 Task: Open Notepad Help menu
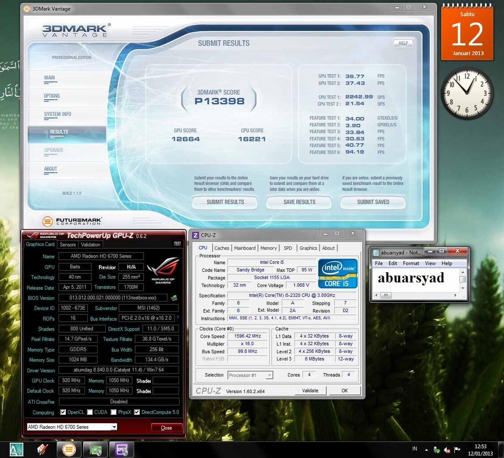(x=447, y=263)
